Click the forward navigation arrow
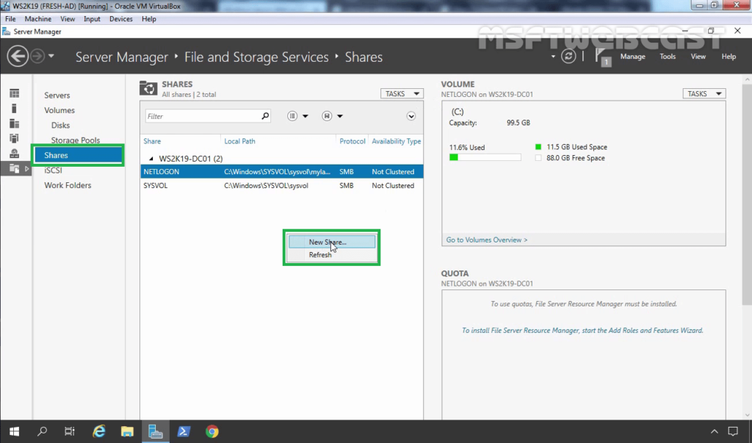752x443 pixels. 37,57
